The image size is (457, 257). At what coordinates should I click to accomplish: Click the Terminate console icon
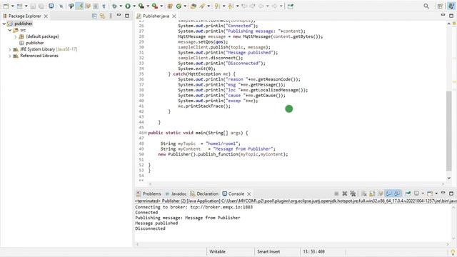[x=336, y=193]
